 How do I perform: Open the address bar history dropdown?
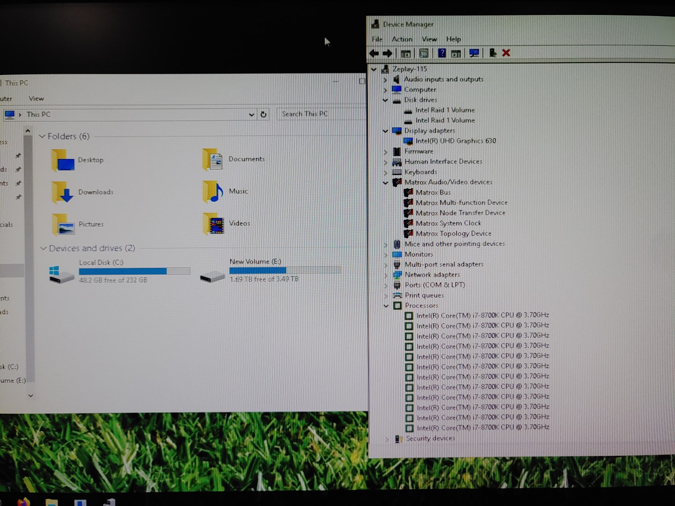coord(251,114)
